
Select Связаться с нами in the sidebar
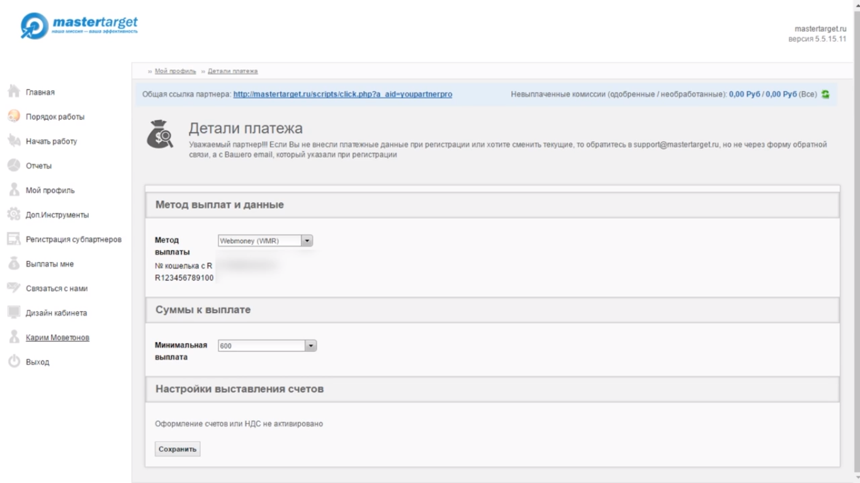click(x=57, y=289)
